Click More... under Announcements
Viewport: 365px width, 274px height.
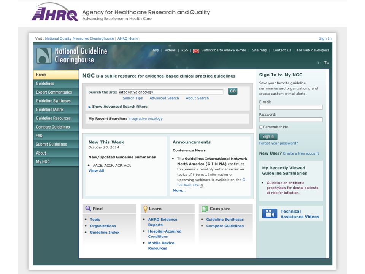179,191
